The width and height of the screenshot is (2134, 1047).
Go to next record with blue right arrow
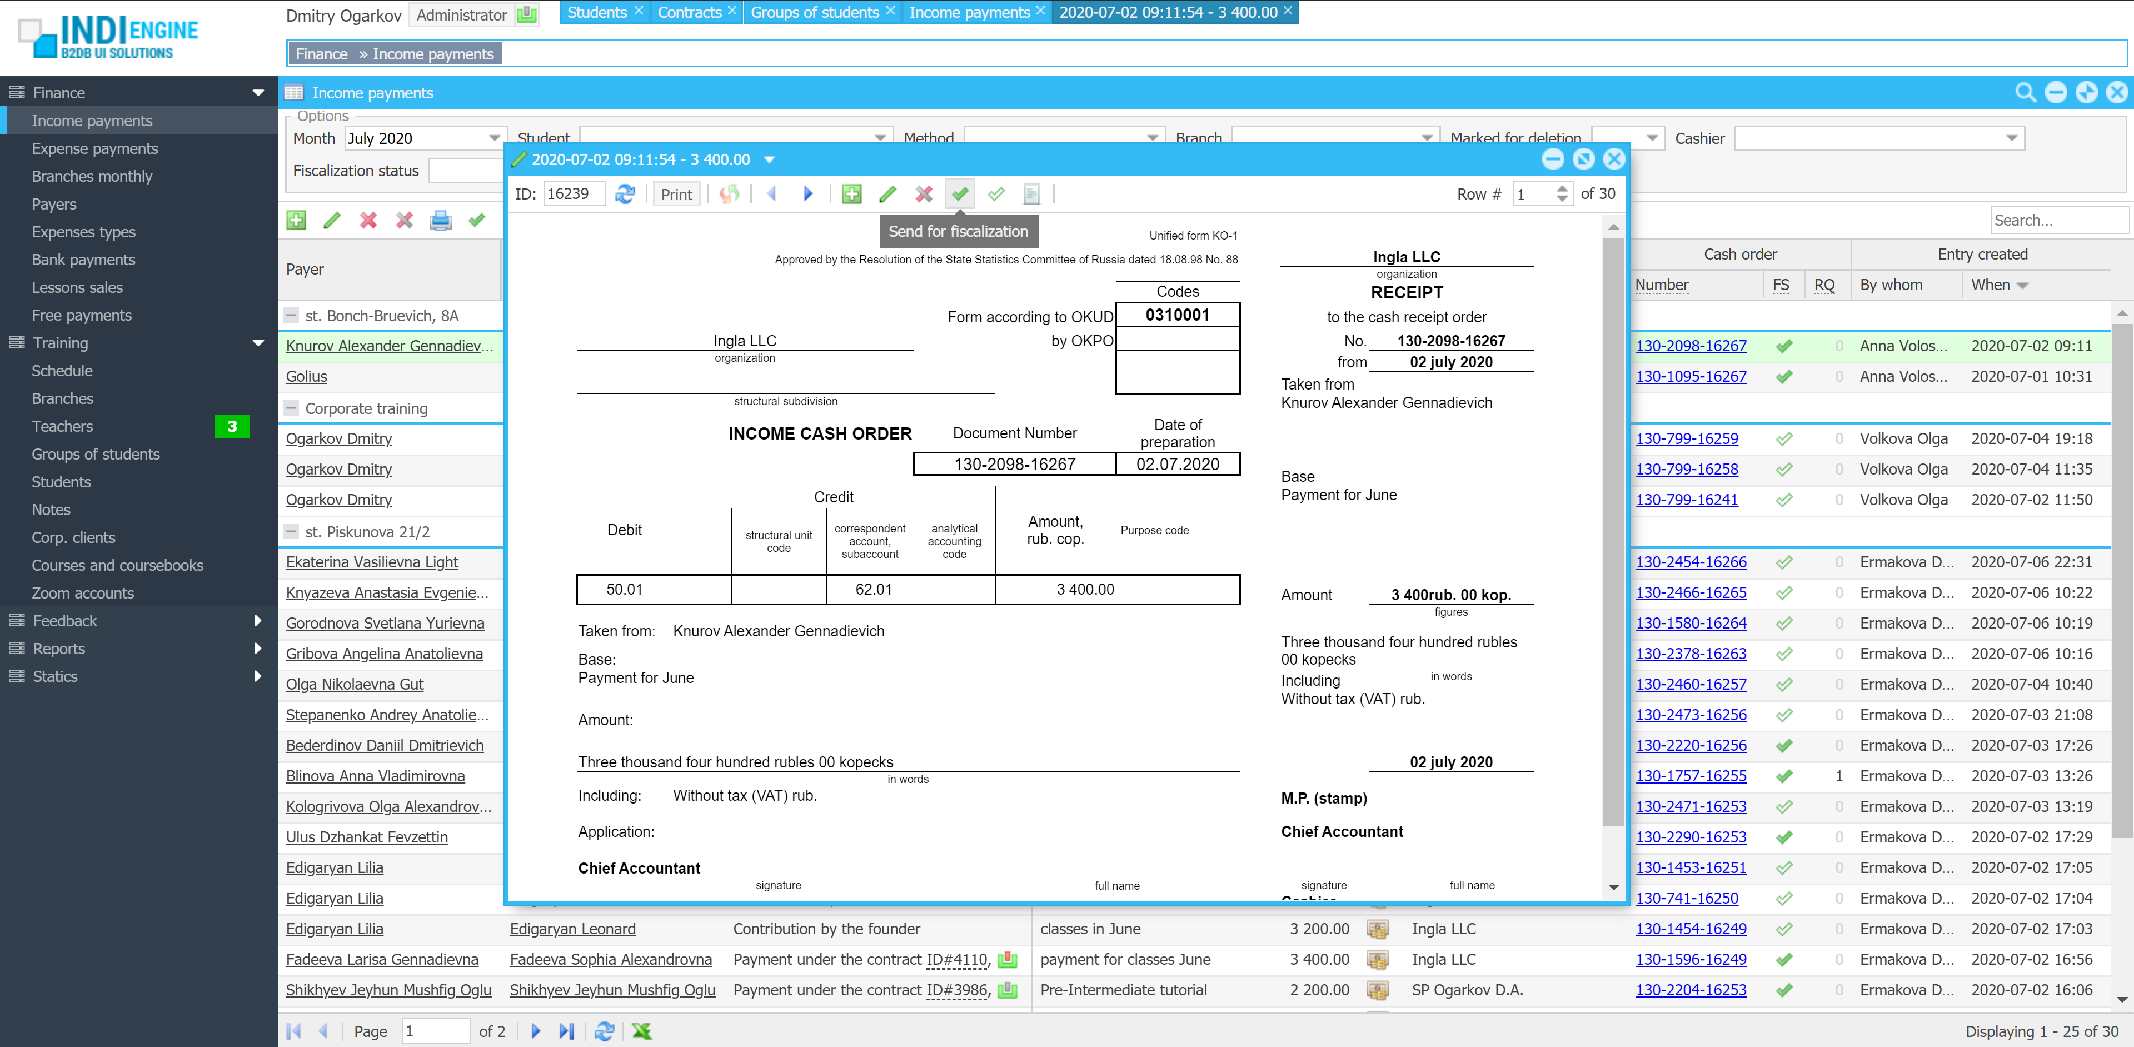(x=807, y=194)
